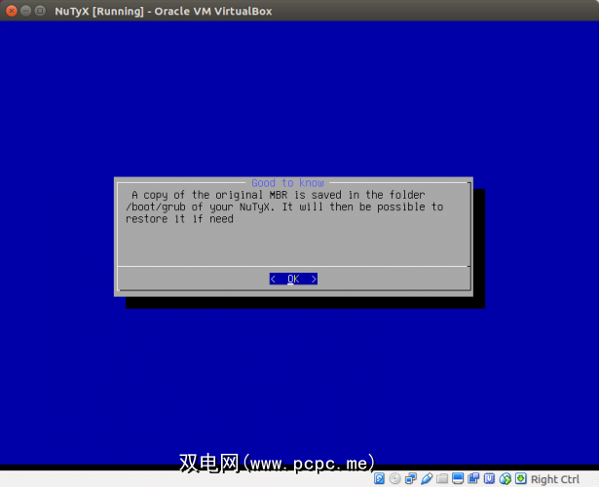The width and height of the screenshot is (599, 487).
Task: Click the 'restore it if need' text line
Action: click(179, 219)
